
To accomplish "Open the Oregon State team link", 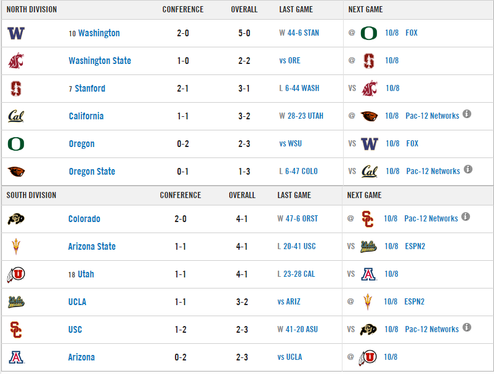I will pos(92,172).
